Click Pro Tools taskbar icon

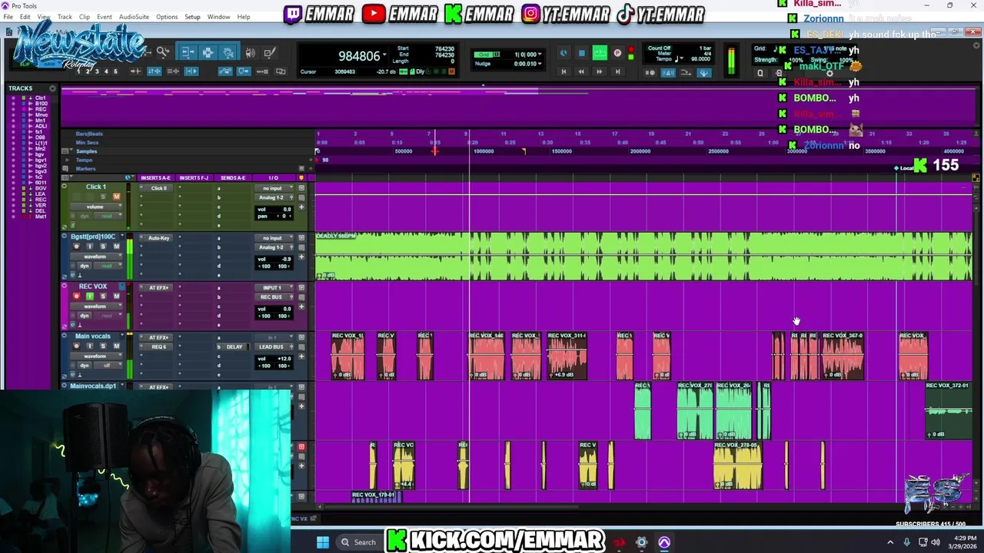click(x=664, y=542)
